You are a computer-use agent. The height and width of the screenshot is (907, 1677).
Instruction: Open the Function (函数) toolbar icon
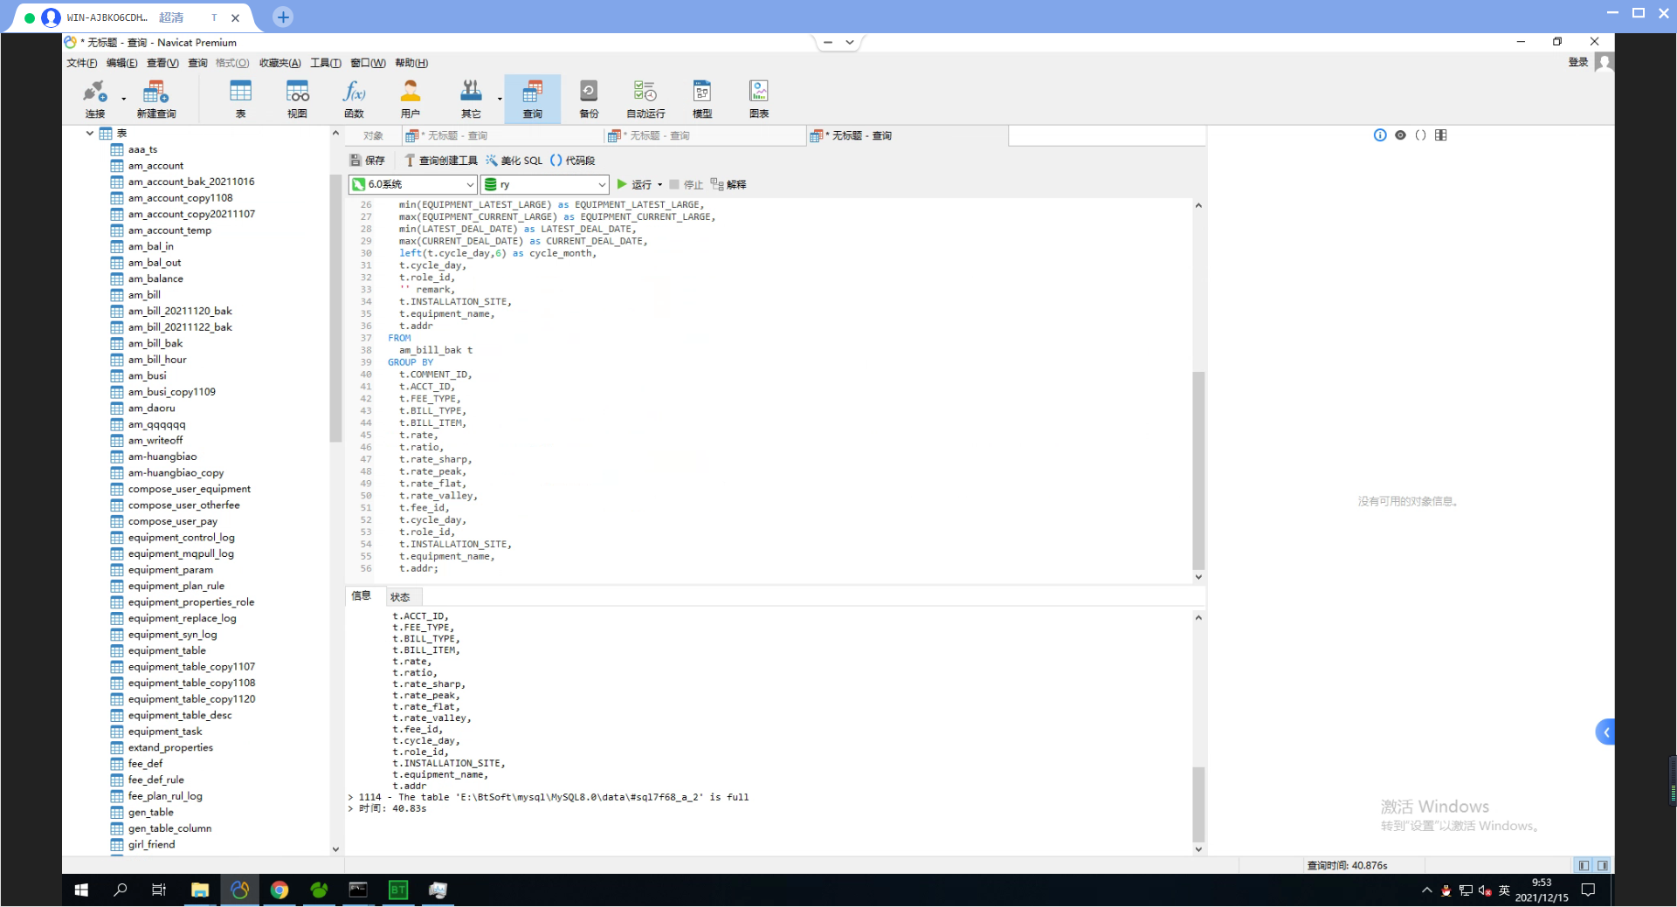tap(354, 99)
